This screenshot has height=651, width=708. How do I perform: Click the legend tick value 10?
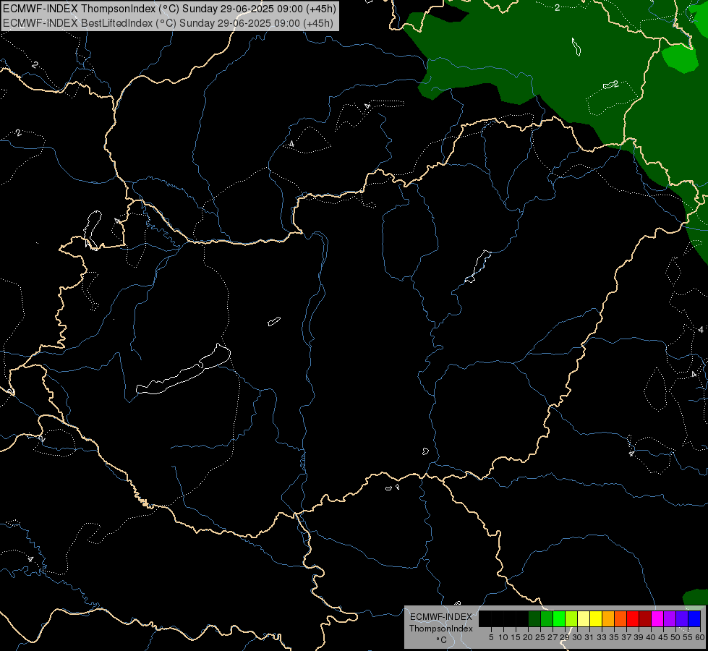pyautogui.click(x=503, y=637)
